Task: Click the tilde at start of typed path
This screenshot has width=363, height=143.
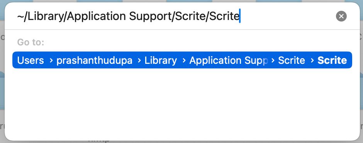Action: [20, 16]
